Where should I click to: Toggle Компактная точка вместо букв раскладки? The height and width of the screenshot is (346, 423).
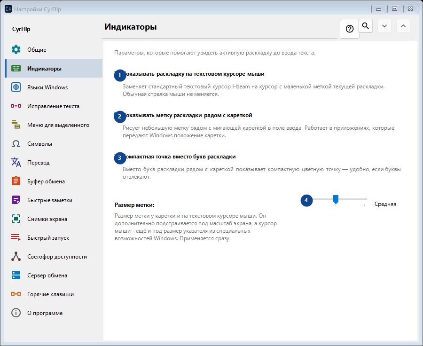tap(174, 157)
